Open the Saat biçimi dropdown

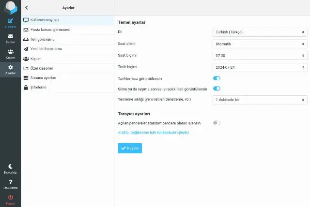tap(260, 56)
